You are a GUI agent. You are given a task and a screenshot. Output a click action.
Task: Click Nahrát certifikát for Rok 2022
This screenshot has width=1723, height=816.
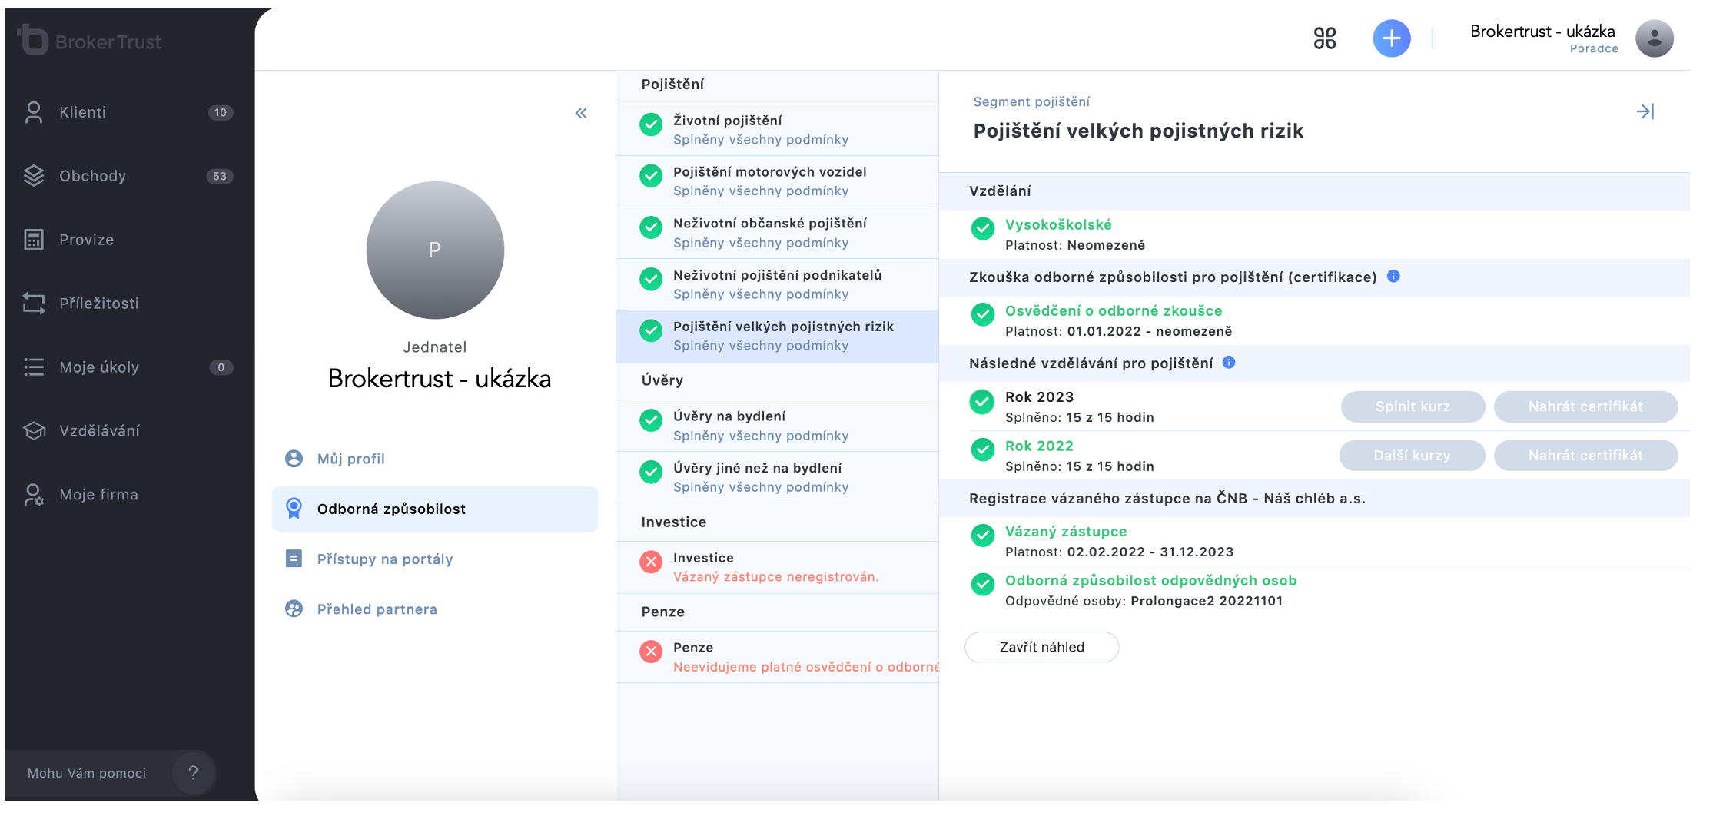click(x=1585, y=456)
